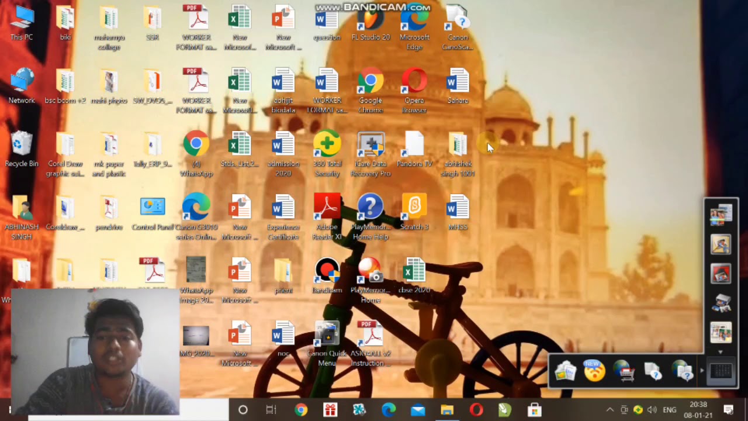Image resolution: width=748 pixels, height=421 pixels.
Task: Select the print folder
Action: tap(283, 276)
